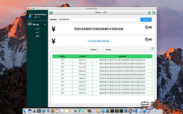Click the Money banknote icon in sidebar
183x114 pixels.
click(30, 24)
